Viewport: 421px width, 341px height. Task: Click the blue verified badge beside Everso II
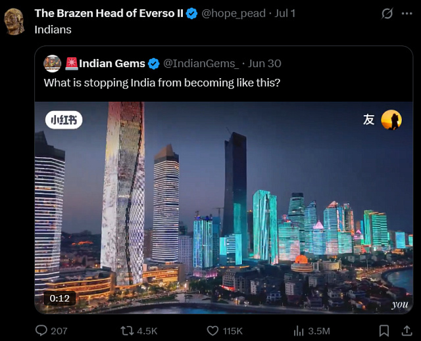pyautogui.click(x=191, y=13)
